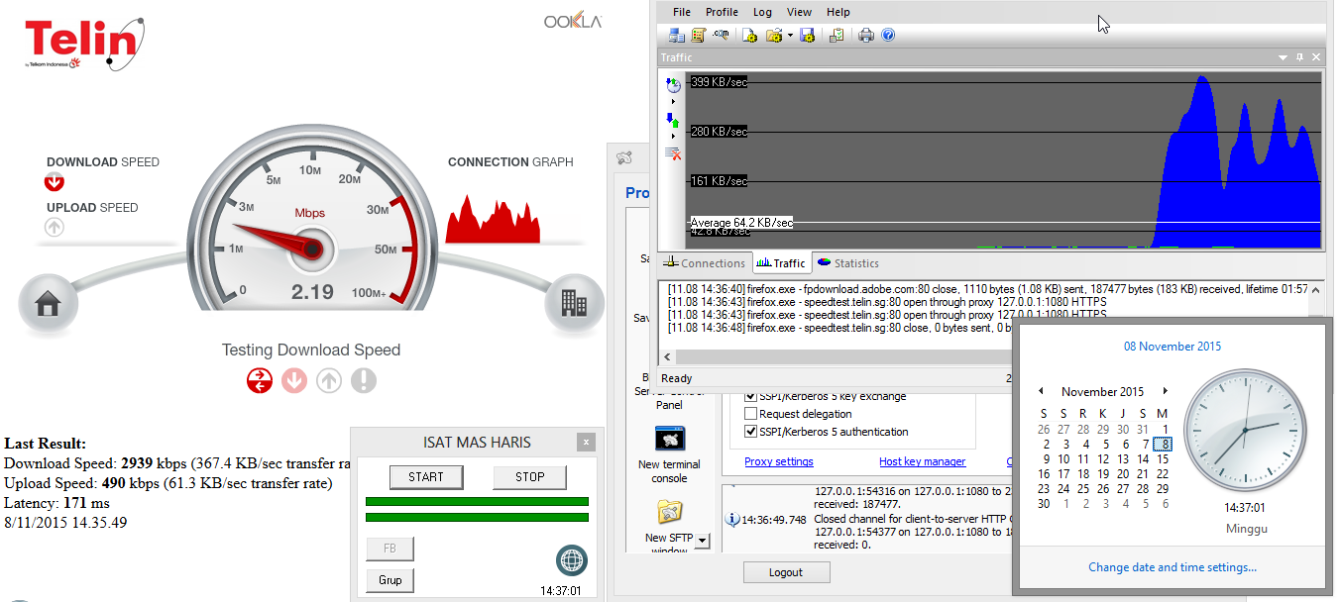
Task: Click the STOP button in ISAT MAS HARIS
Action: (529, 477)
